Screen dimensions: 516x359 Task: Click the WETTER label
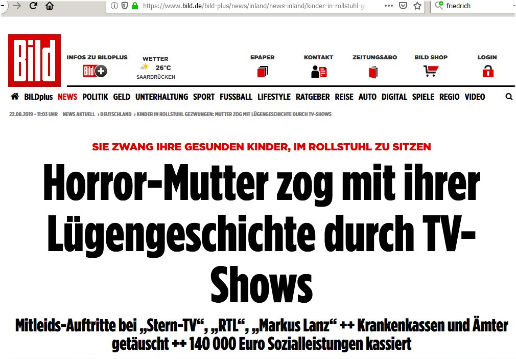click(155, 59)
